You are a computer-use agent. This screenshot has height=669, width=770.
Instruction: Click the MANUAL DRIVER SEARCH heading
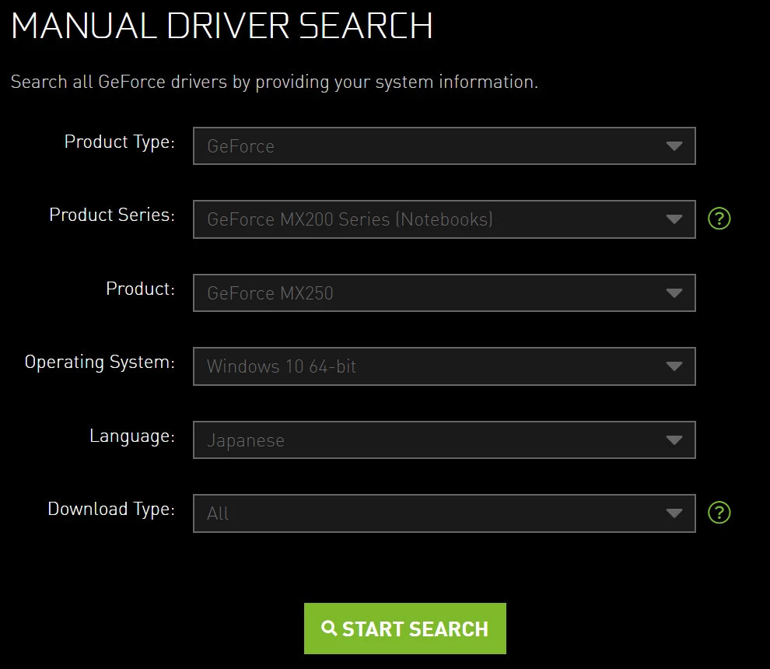click(222, 26)
